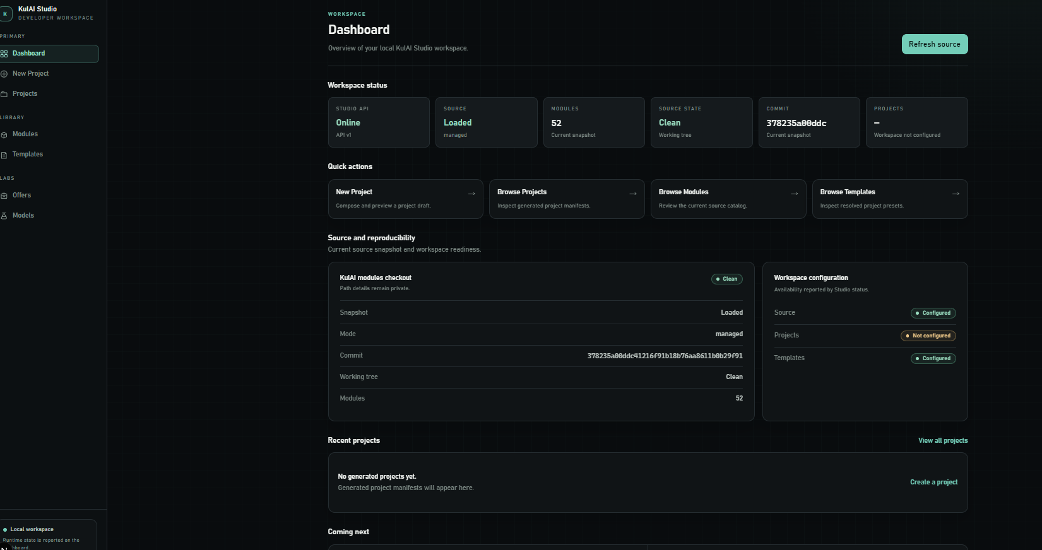Viewport: 1042px width, 550px height.
Task: Click the Projects not configured status card
Action: point(917,122)
